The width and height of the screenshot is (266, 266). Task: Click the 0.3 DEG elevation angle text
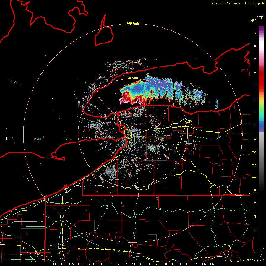click(147, 264)
